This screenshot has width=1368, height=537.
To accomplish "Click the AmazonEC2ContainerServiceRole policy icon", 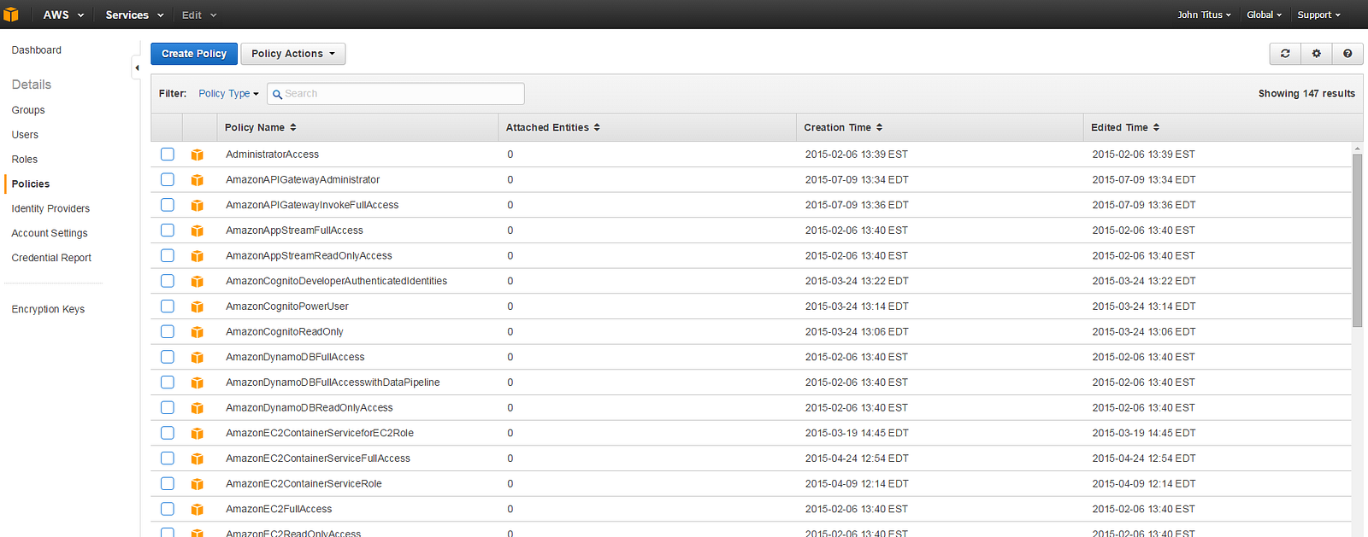I will (x=198, y=484).
